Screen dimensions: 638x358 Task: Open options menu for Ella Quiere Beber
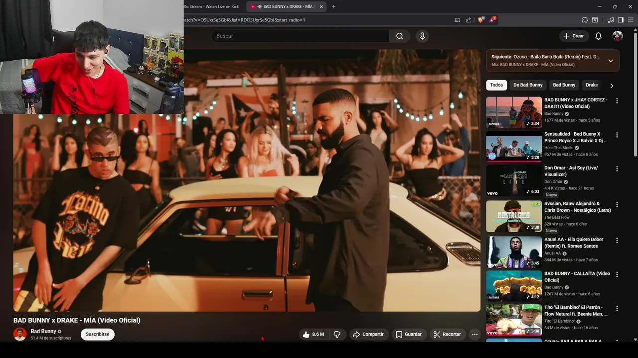tap(617, 240)
